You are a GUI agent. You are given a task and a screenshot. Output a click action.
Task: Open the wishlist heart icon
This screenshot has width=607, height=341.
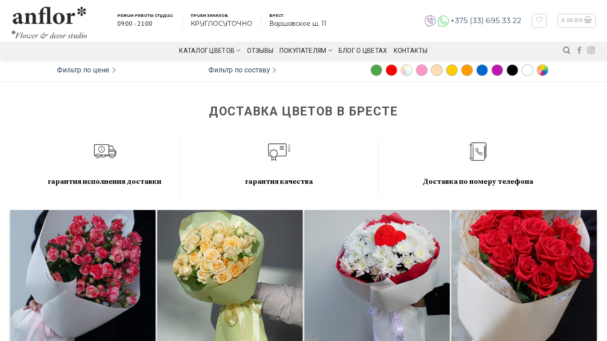(x=539, y=20)
